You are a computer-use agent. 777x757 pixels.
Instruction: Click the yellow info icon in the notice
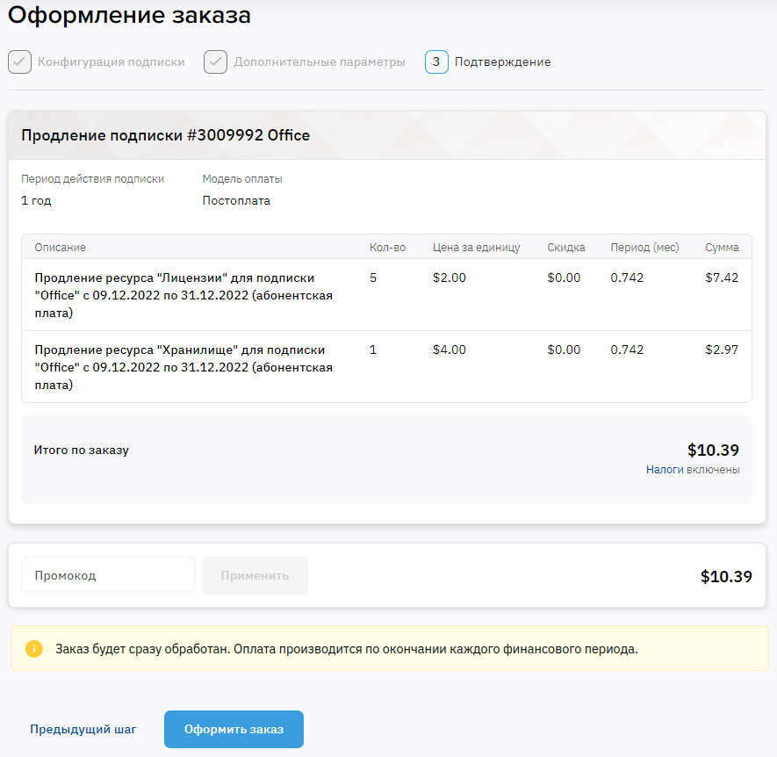tap(34, 648)
